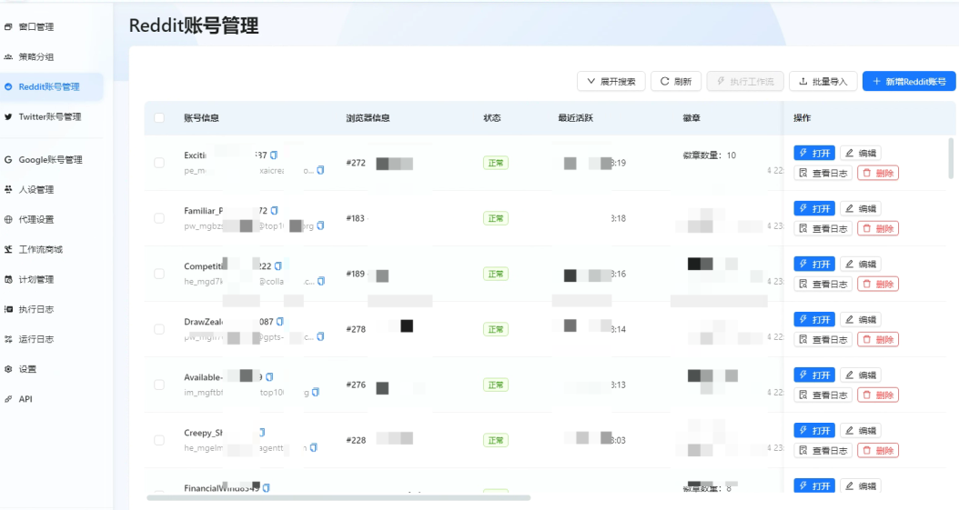
Task: Click 删除 for browser #276 row
Action: (x=878, y=395)
